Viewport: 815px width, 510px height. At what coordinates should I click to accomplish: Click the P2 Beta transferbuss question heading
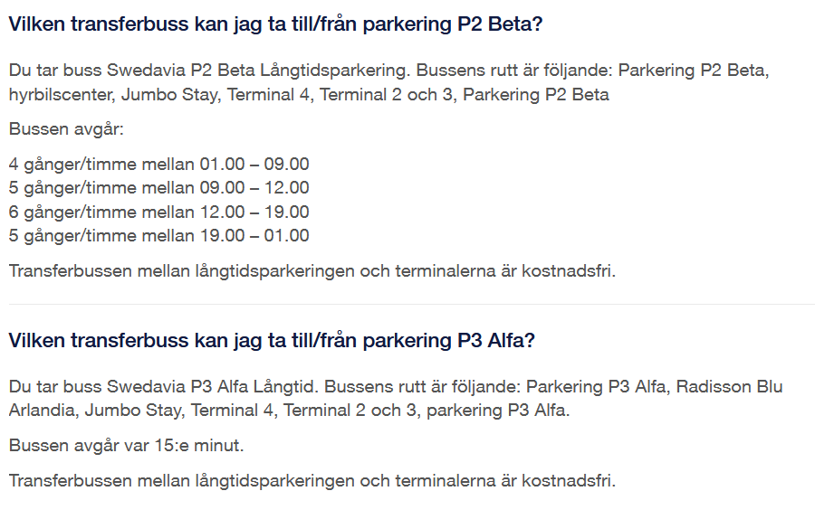[x=275, y=24]
